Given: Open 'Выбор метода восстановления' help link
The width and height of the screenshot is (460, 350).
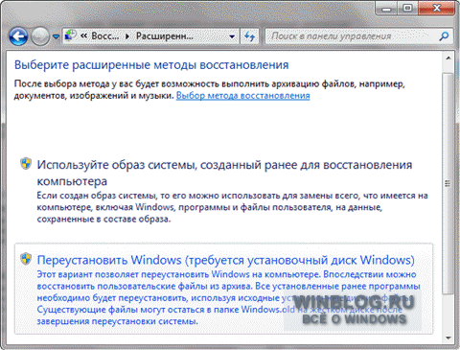Looking at the screenshot, I should pos(242,96).
